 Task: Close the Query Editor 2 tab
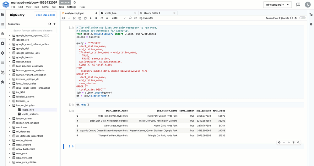tap(174, 13)
